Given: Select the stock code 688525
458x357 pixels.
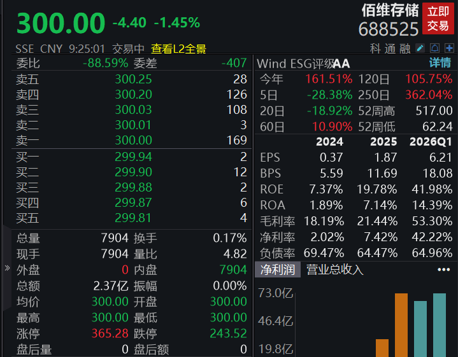Looking at the screenshot, I should click(389, 29).
